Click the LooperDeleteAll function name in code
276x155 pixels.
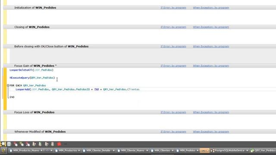point(21,70)
